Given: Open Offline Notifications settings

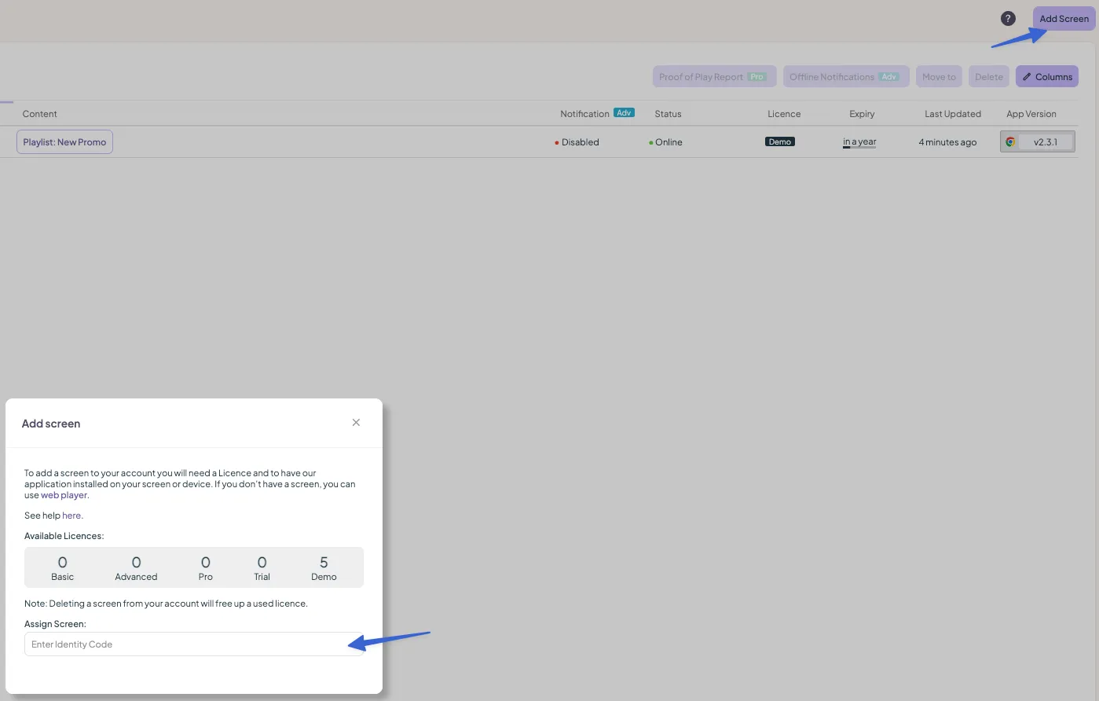Looking at the screenshot, I should coord(846,77).
